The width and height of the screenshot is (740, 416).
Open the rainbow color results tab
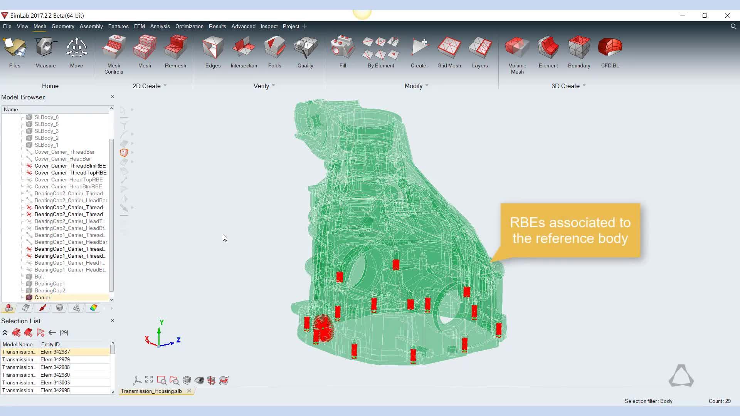(x=94, y=308)
